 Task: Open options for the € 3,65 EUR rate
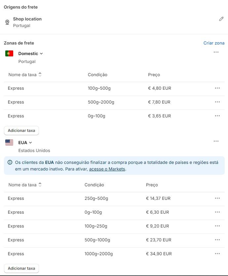pos(217,116)
